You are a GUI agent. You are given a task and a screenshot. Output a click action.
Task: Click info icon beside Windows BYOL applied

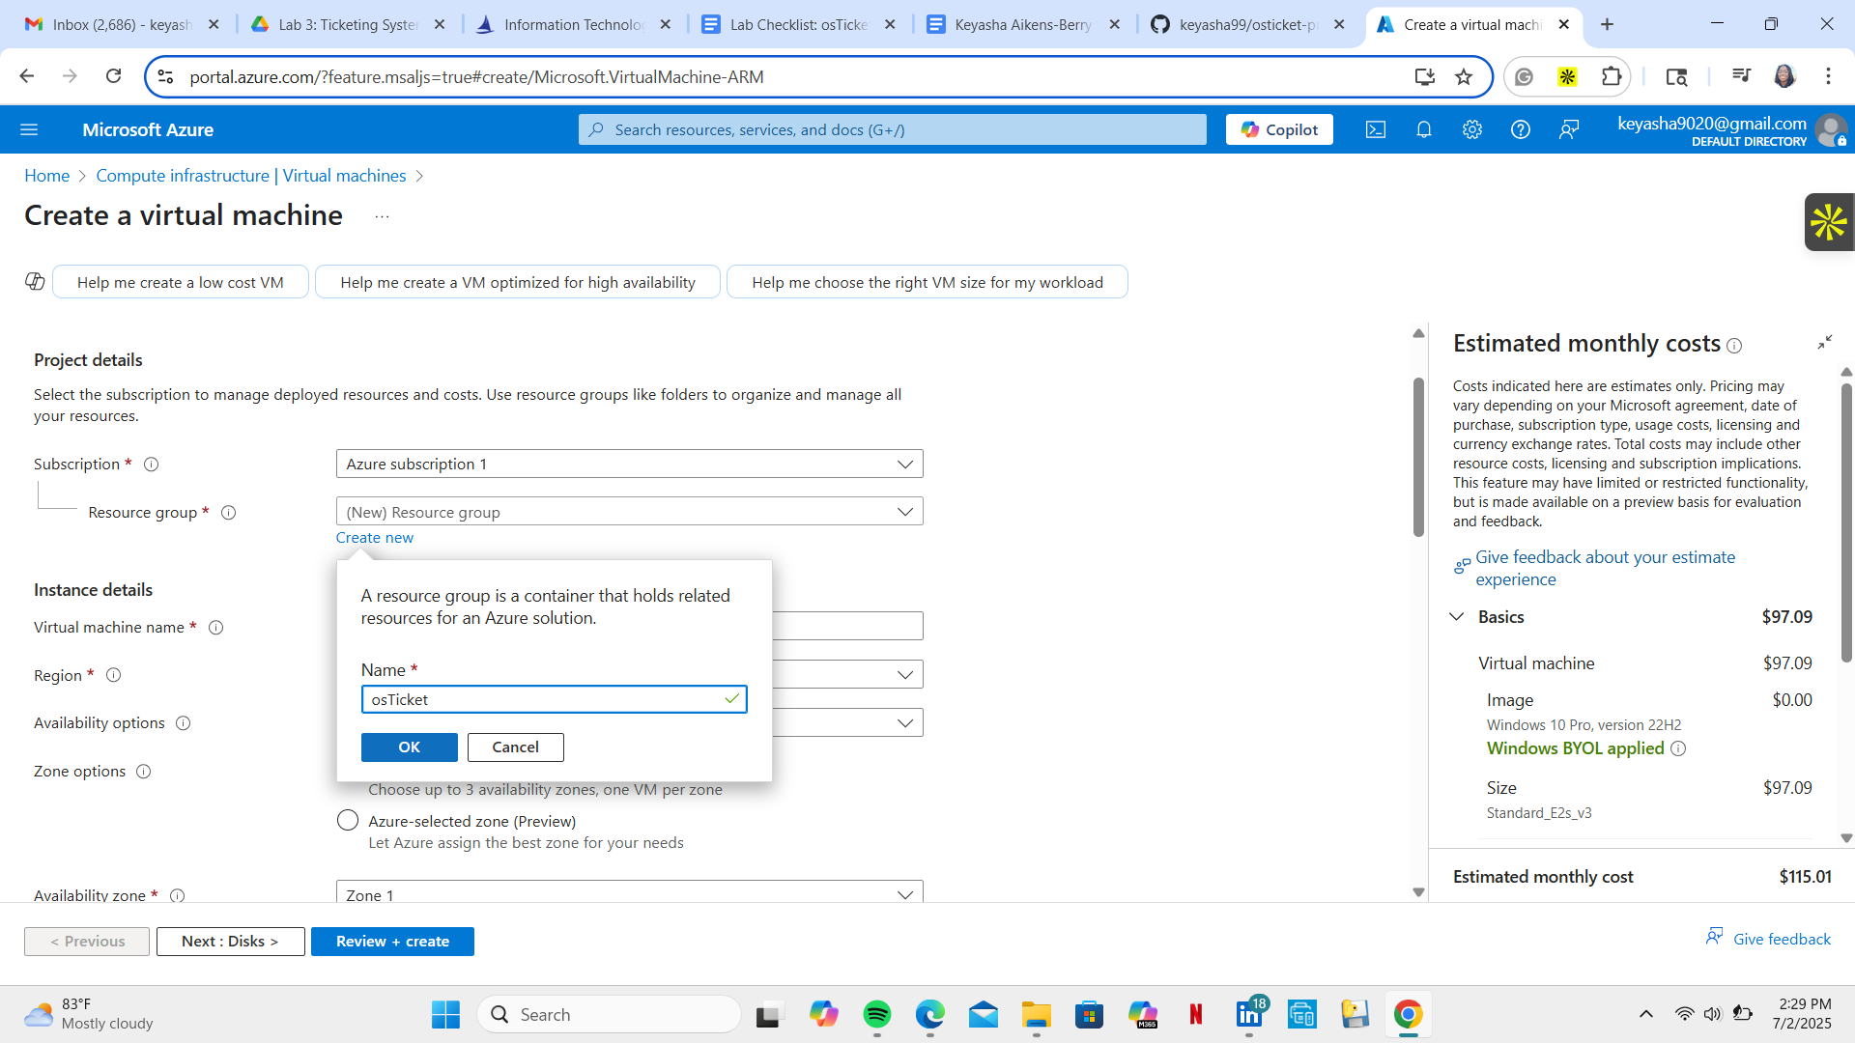pos(1678,748)
